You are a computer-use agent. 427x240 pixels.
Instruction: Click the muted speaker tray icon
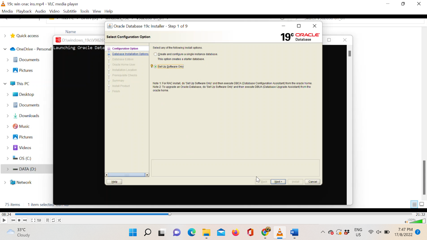coord(379,232)
